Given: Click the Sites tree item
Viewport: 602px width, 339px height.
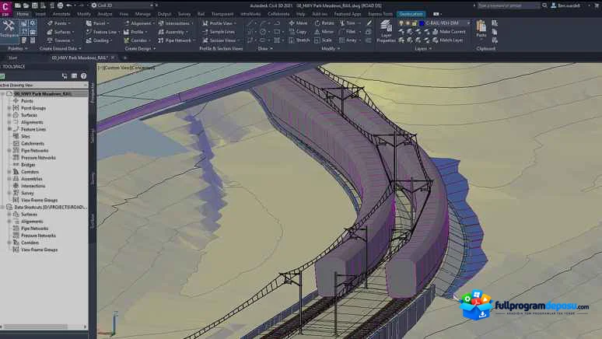Looking at the screenshot, I should [x=26, y=136].
